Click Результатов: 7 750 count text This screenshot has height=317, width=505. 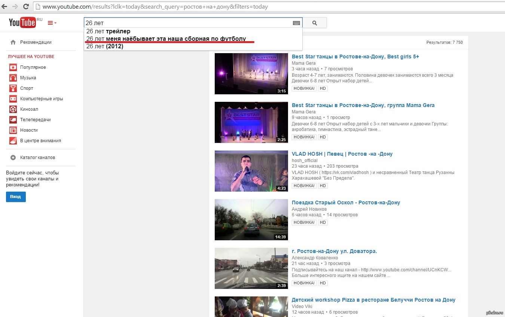pos(444,43)
